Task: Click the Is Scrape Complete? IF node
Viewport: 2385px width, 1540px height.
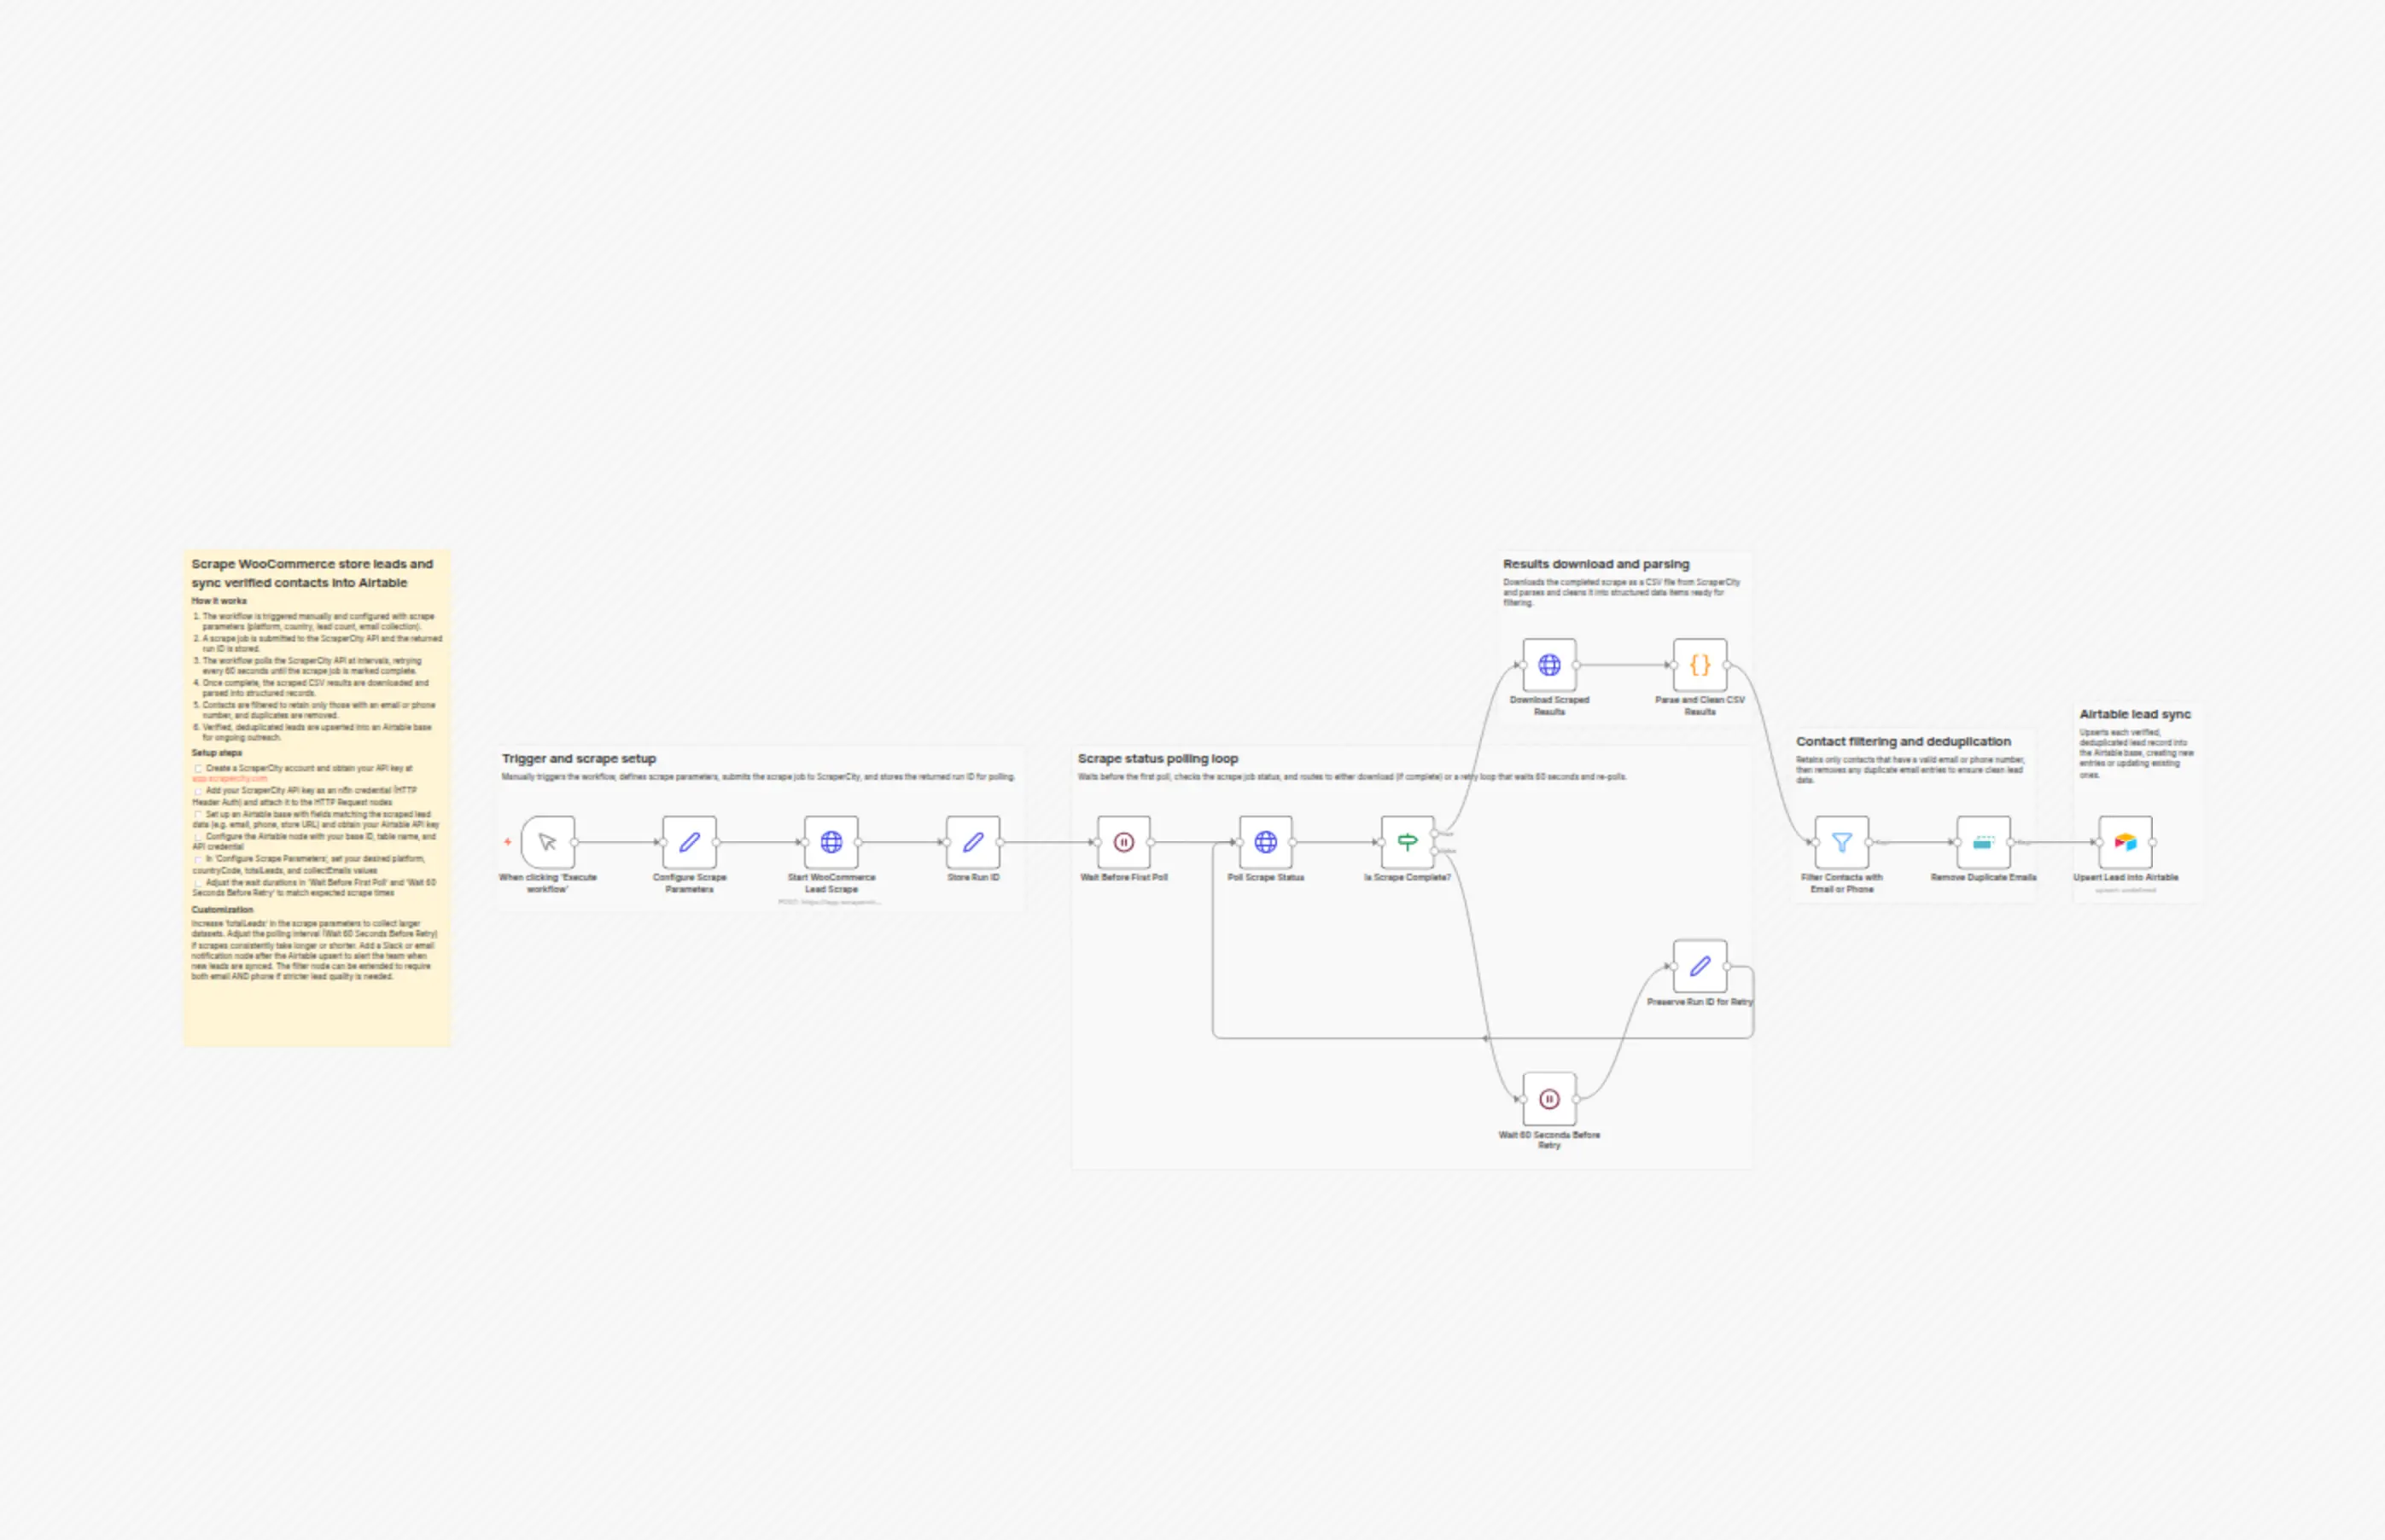Action: (1408, 842)
